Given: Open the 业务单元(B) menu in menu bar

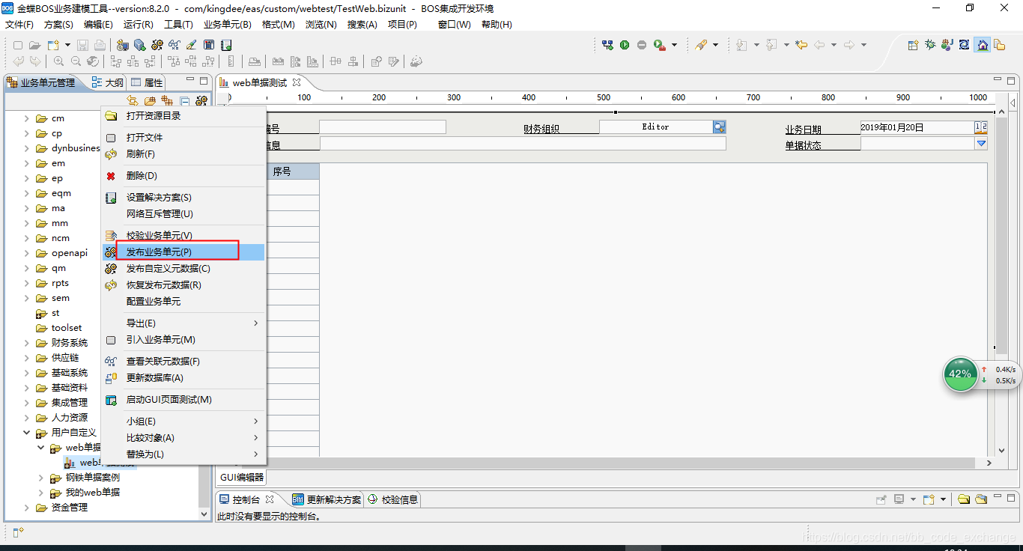Looking at the screenshot, I should (228, 25).
